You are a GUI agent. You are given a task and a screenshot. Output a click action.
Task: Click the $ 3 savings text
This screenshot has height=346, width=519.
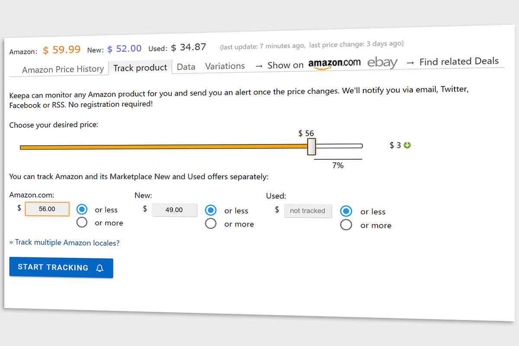395,145
